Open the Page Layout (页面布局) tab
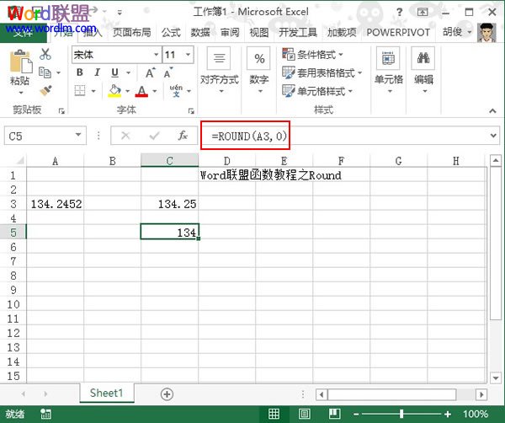505x423 pixels. [132, 32]
